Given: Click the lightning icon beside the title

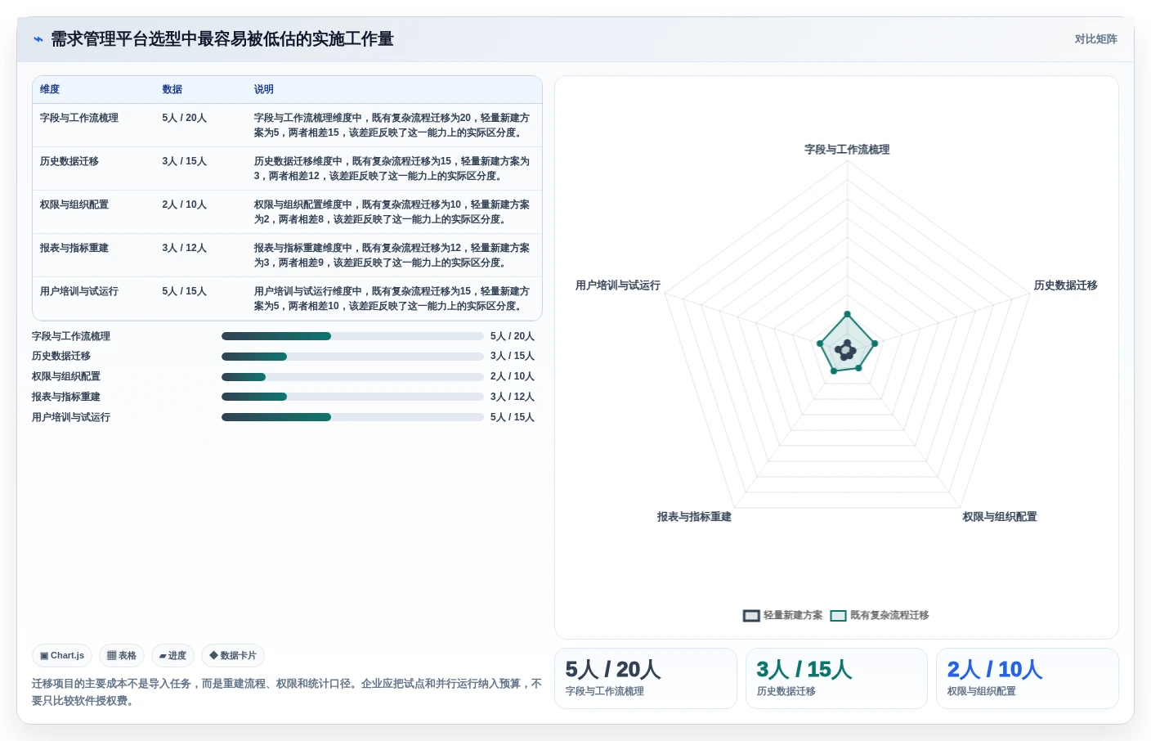Looking at the screenshot, I should coord(38,39).
